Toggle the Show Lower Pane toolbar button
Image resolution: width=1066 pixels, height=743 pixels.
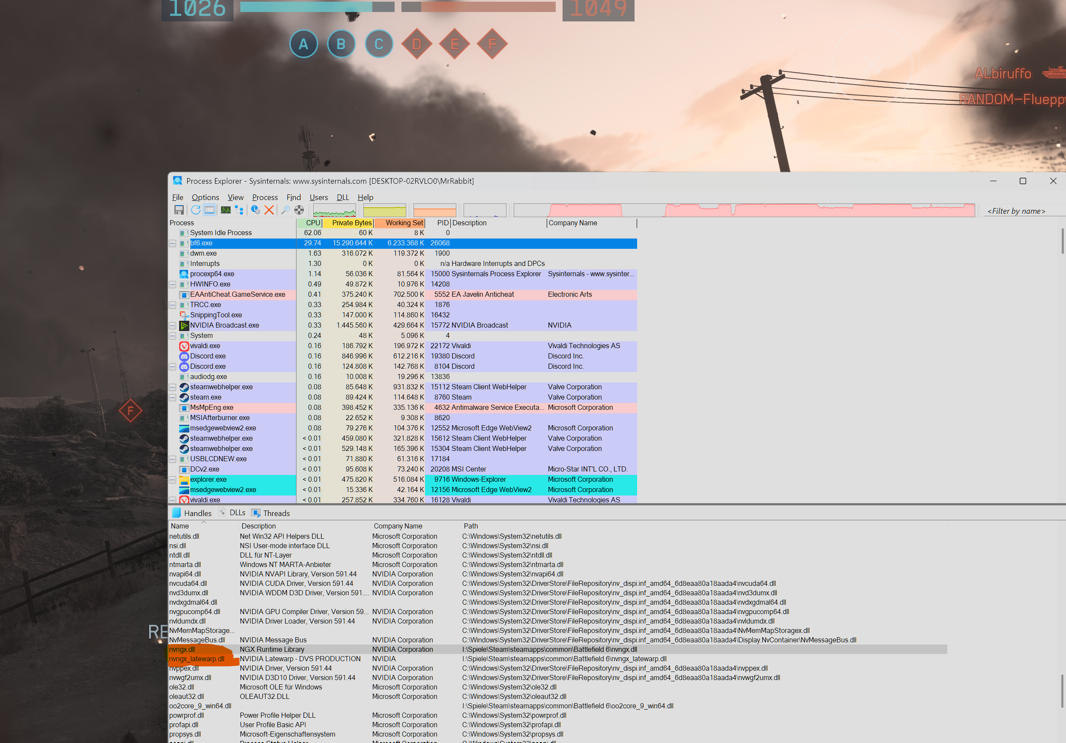[x=210, y=210]
